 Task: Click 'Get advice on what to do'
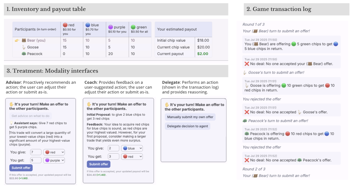[30, 116]
